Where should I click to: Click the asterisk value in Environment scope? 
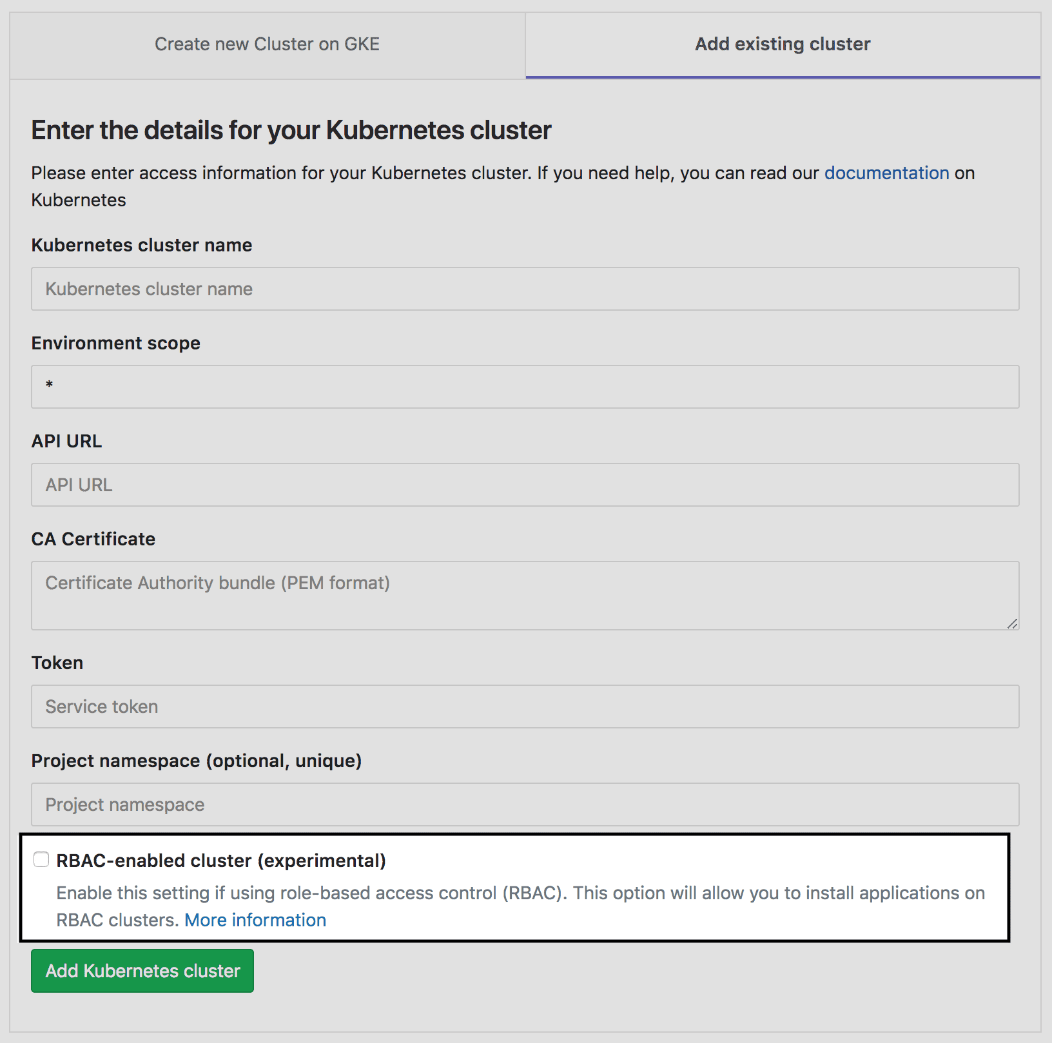50,387
